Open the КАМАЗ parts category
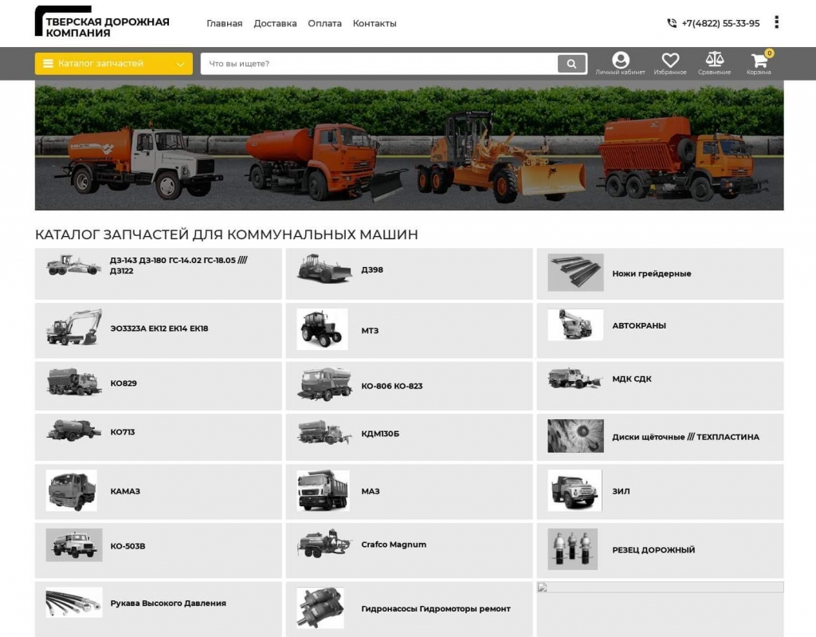 (x=125, y=491)
